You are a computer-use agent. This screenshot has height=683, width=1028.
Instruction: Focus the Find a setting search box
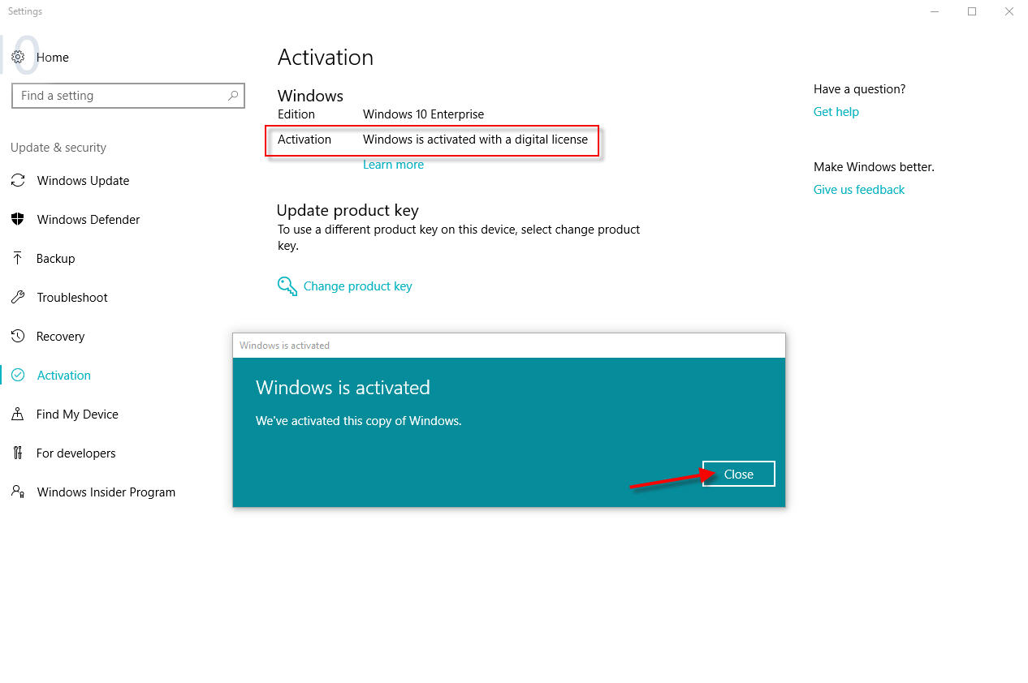click(x=118, y=96)
